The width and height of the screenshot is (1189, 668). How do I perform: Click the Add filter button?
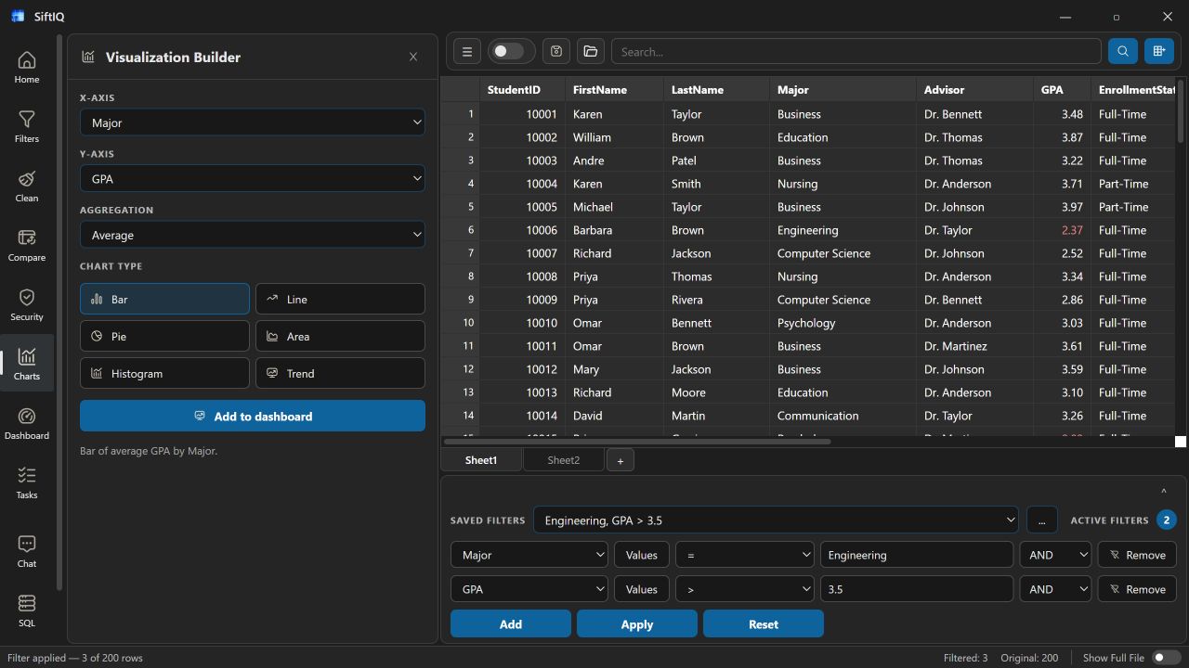(x=511, y=624)
